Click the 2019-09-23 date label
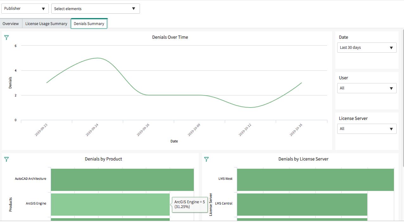404x222 pixels. (41, 130)
